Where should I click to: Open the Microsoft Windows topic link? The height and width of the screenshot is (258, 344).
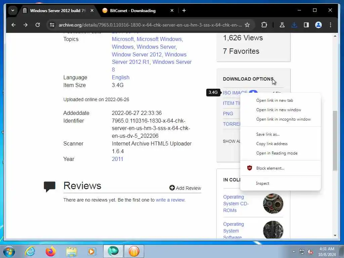(x=159, y=39)
